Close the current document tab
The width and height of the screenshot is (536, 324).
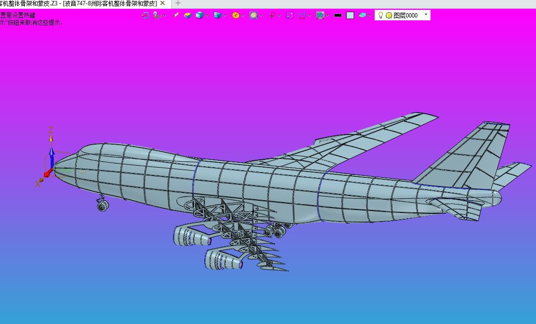163,3
